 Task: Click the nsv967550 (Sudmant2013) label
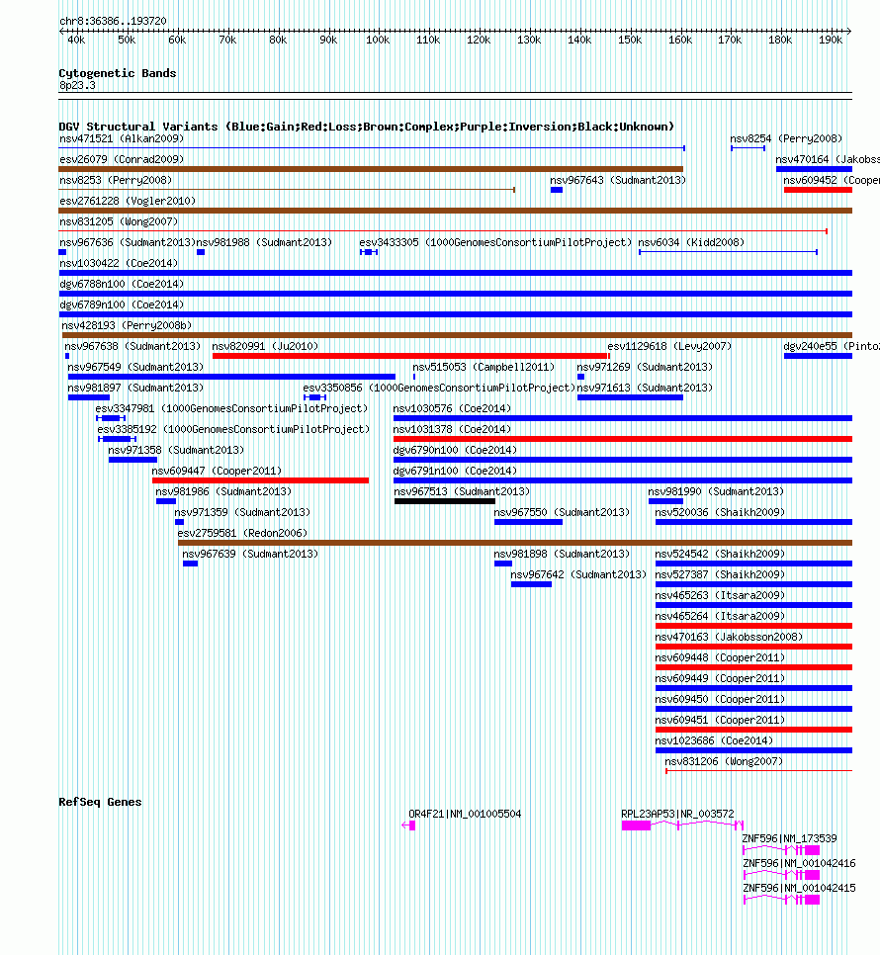tap(562, 512)
